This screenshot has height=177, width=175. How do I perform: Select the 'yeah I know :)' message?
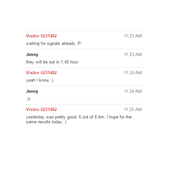[x=39, y=80]
